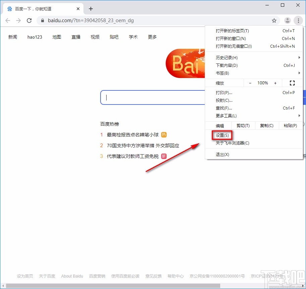Viewport: 306px width, 289px height.
Task: Close the Baidu tab
Action: click(x=78, y=9)
